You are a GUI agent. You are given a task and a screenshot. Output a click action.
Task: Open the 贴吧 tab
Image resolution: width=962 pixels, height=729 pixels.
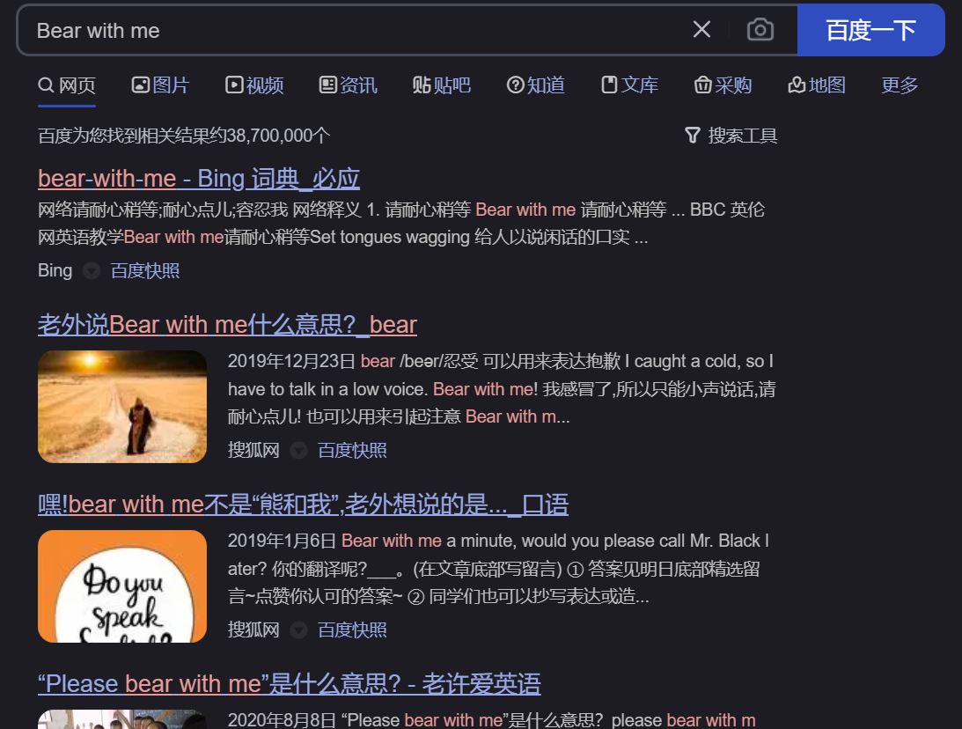coord(442,85)
